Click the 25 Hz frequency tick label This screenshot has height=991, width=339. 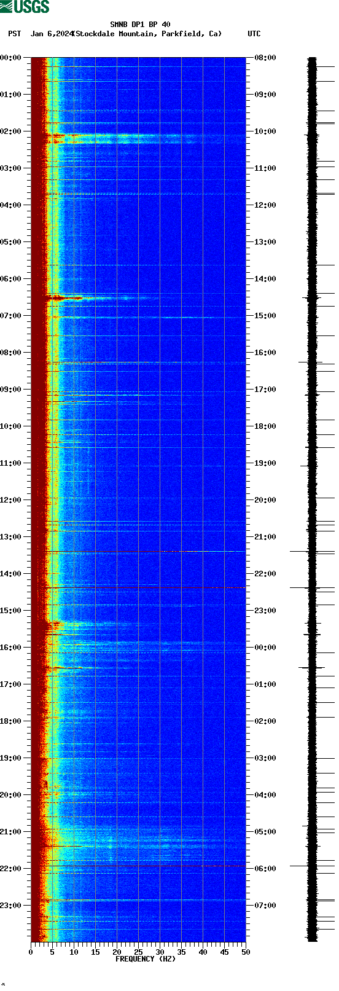coord(138,952)
